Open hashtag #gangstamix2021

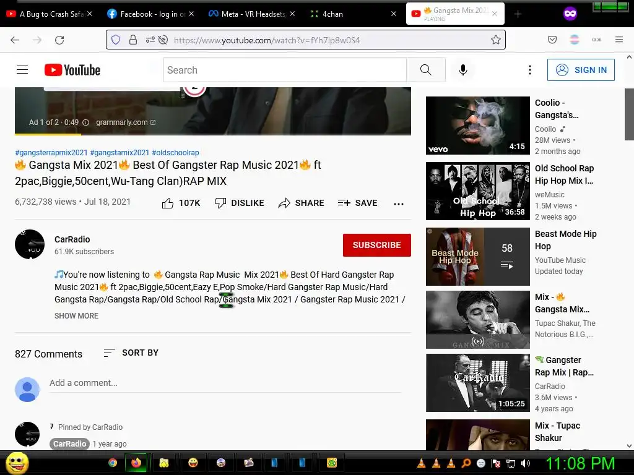point(119,153)
